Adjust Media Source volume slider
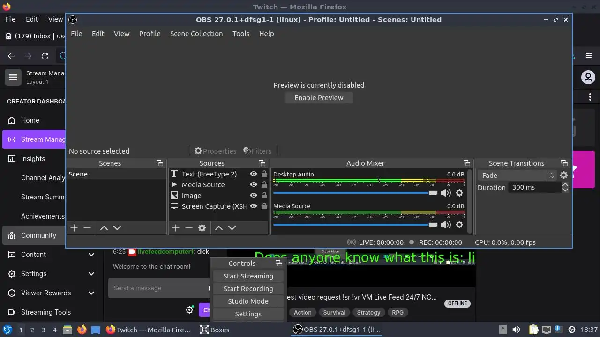600x337 pixels. click(x=355, y=225)
